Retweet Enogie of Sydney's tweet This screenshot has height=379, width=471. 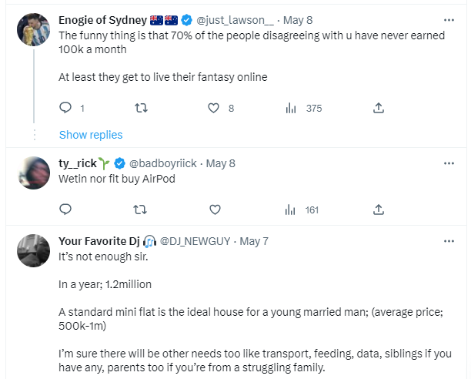click(x=140, y=108)
